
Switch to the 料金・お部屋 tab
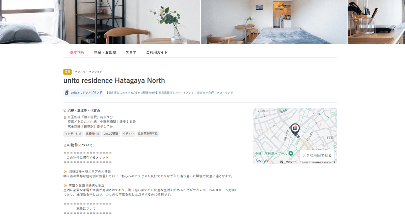pyautogui.click(x=105, y=52)
